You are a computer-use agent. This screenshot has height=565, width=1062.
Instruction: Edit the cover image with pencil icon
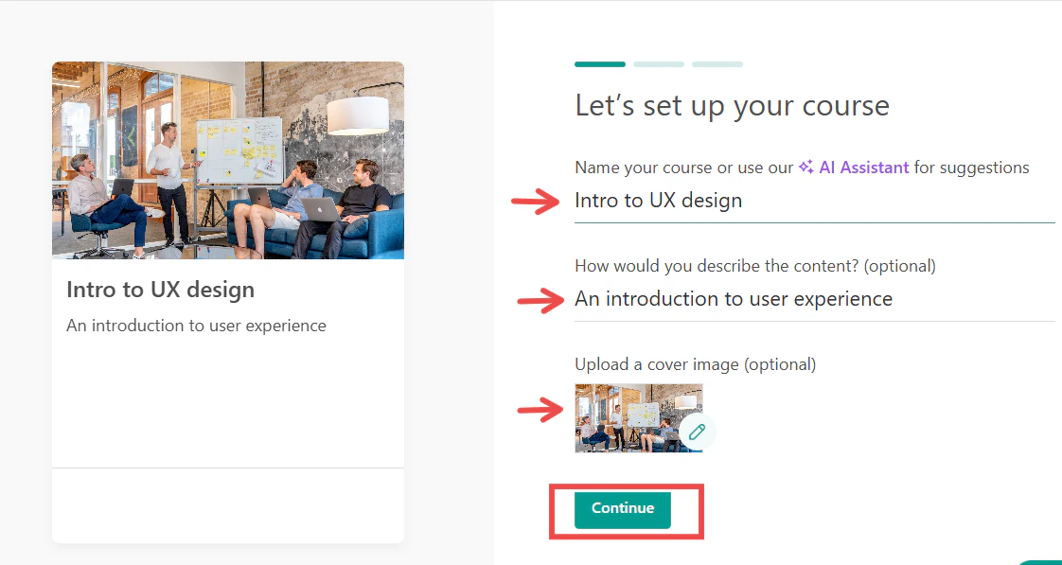pyautogui.click(x=697, y=432)
